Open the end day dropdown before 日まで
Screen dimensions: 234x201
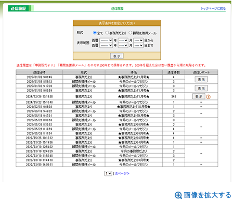[138, 45]
